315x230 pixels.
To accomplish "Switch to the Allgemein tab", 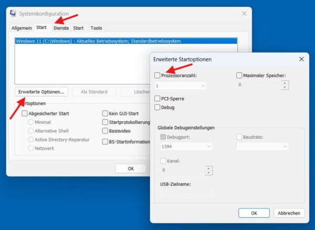I will click(22, 28).
